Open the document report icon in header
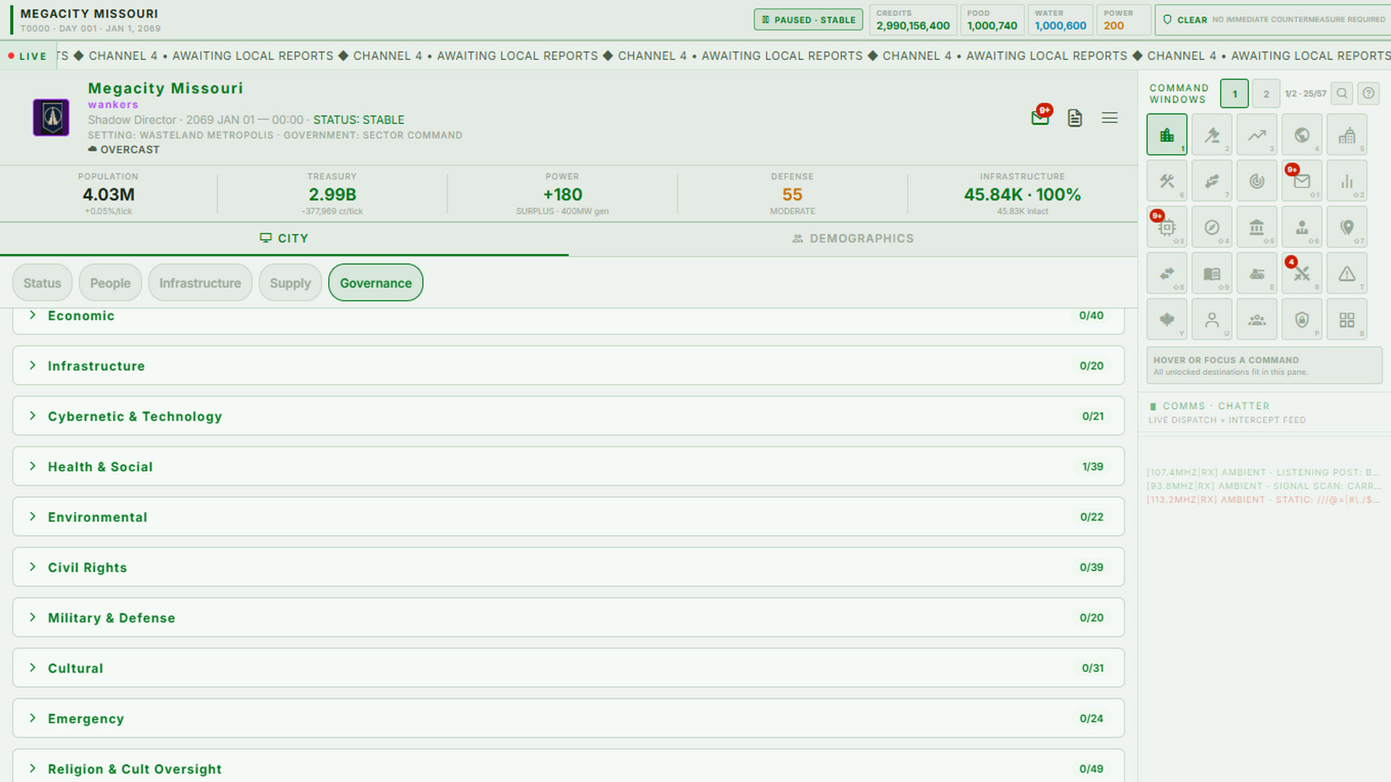Image resolution: width=1391 pixels, height=782 pixels. pos(1074,118)
